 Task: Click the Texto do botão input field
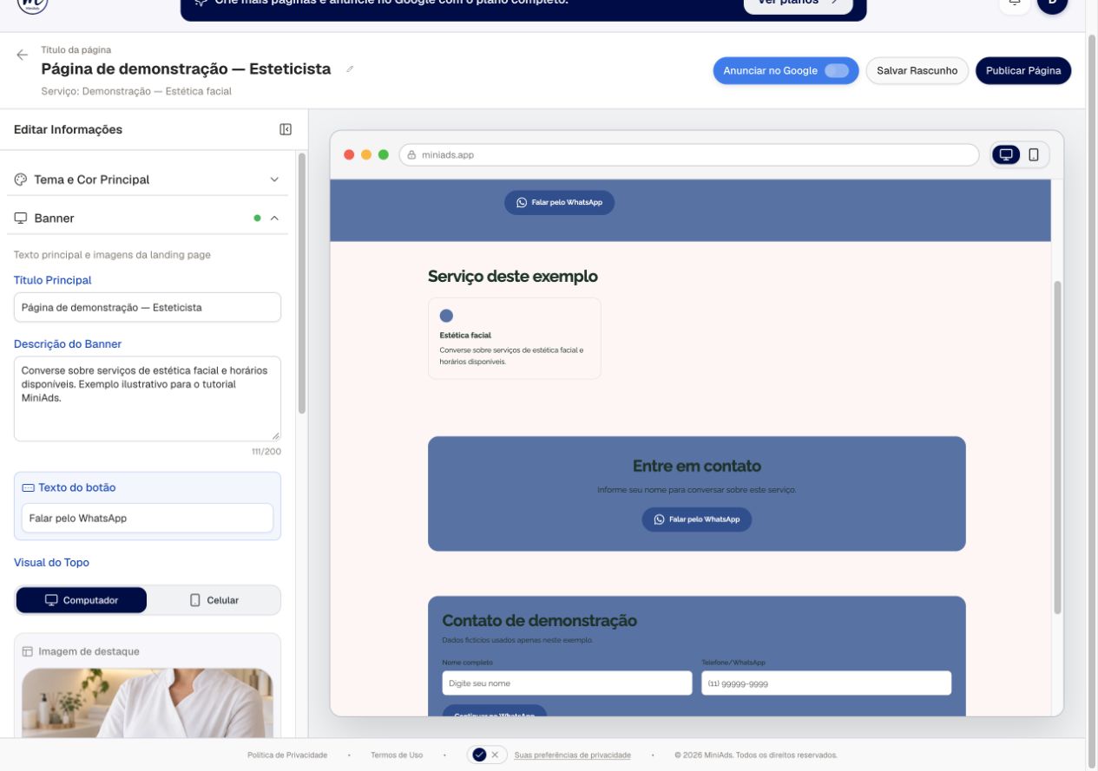148,518
